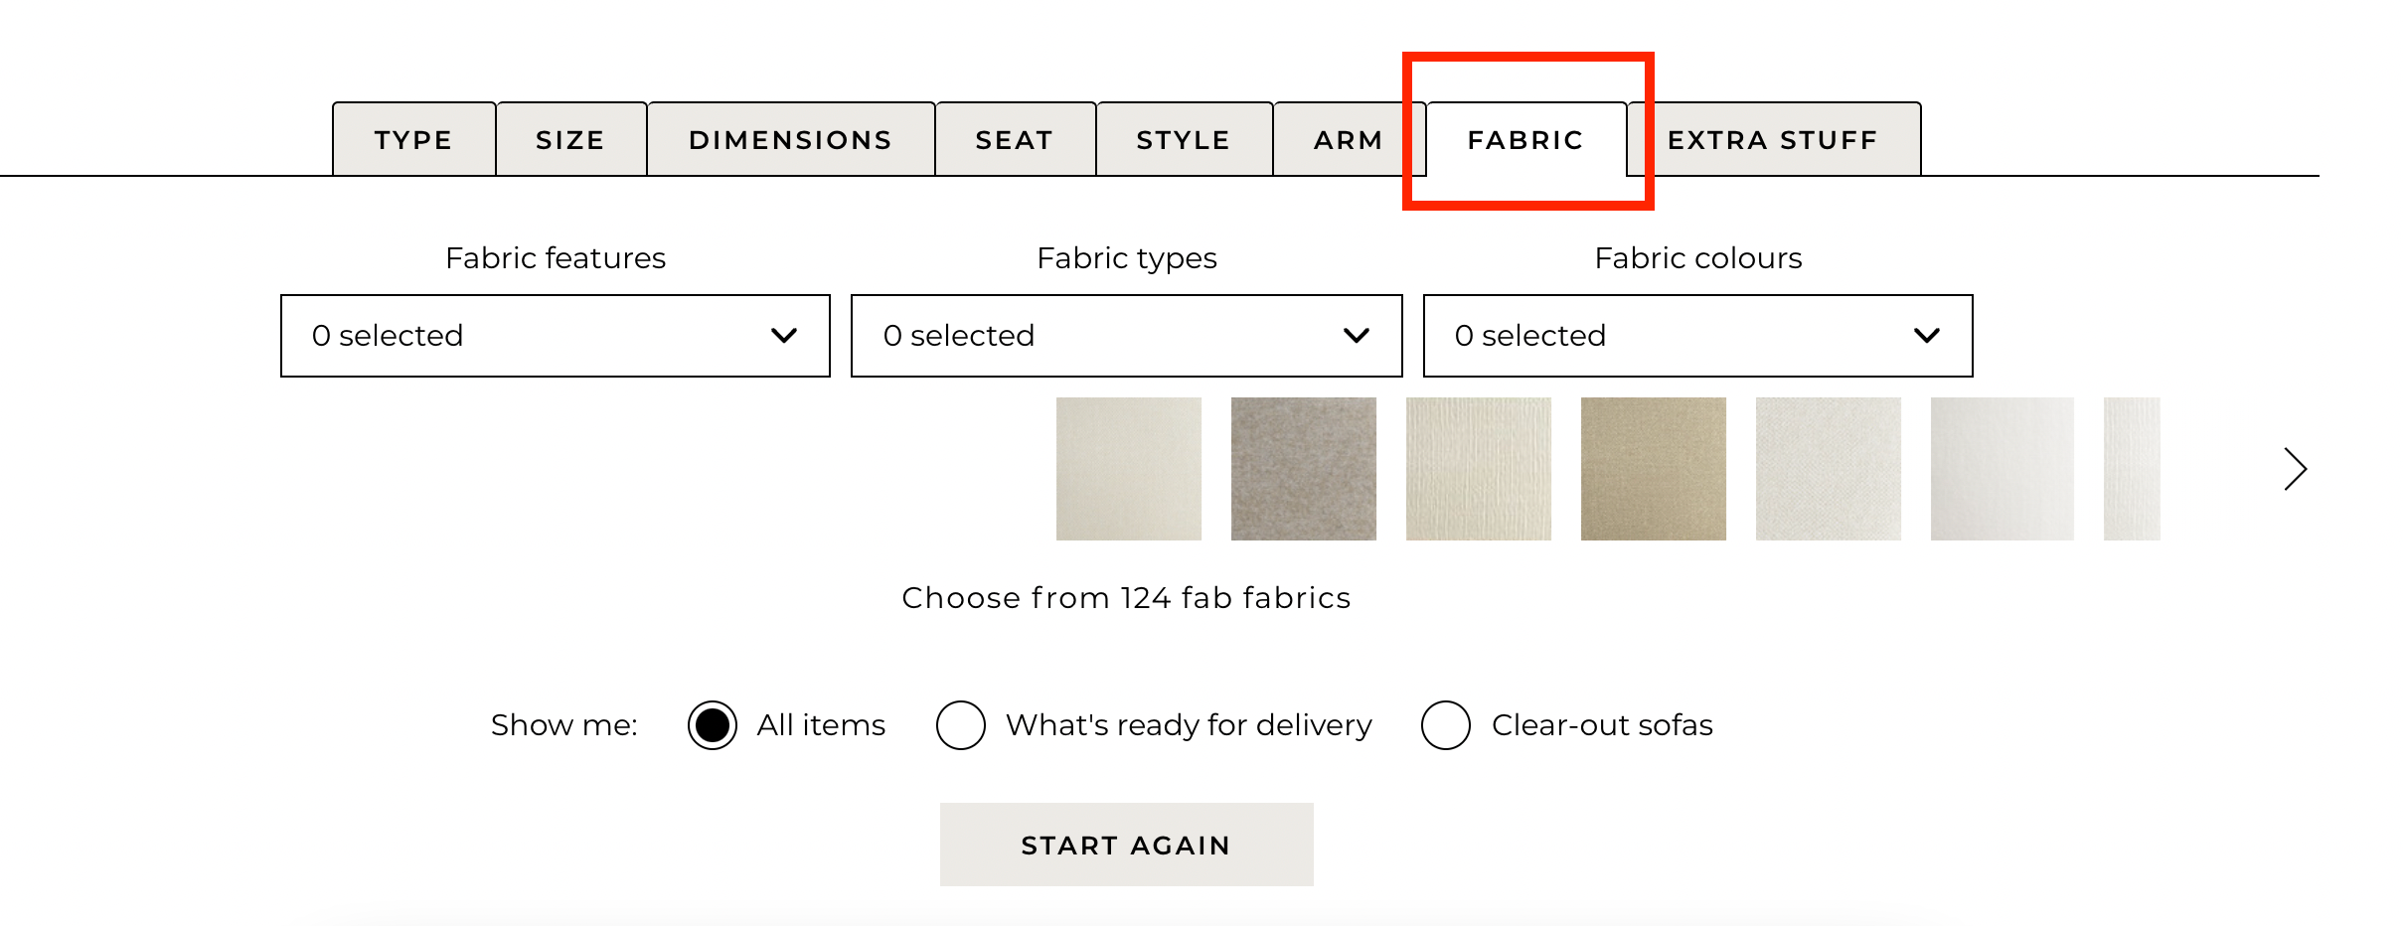Image resolution: width=2403 pixels, height=926 pixels.
Task: Select the Clear-out sofas radio button
Action: point(1446,725)
